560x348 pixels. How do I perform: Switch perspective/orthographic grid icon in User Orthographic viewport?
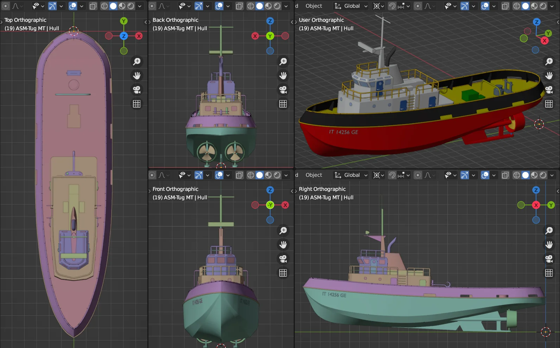click(x=549, y=104)
